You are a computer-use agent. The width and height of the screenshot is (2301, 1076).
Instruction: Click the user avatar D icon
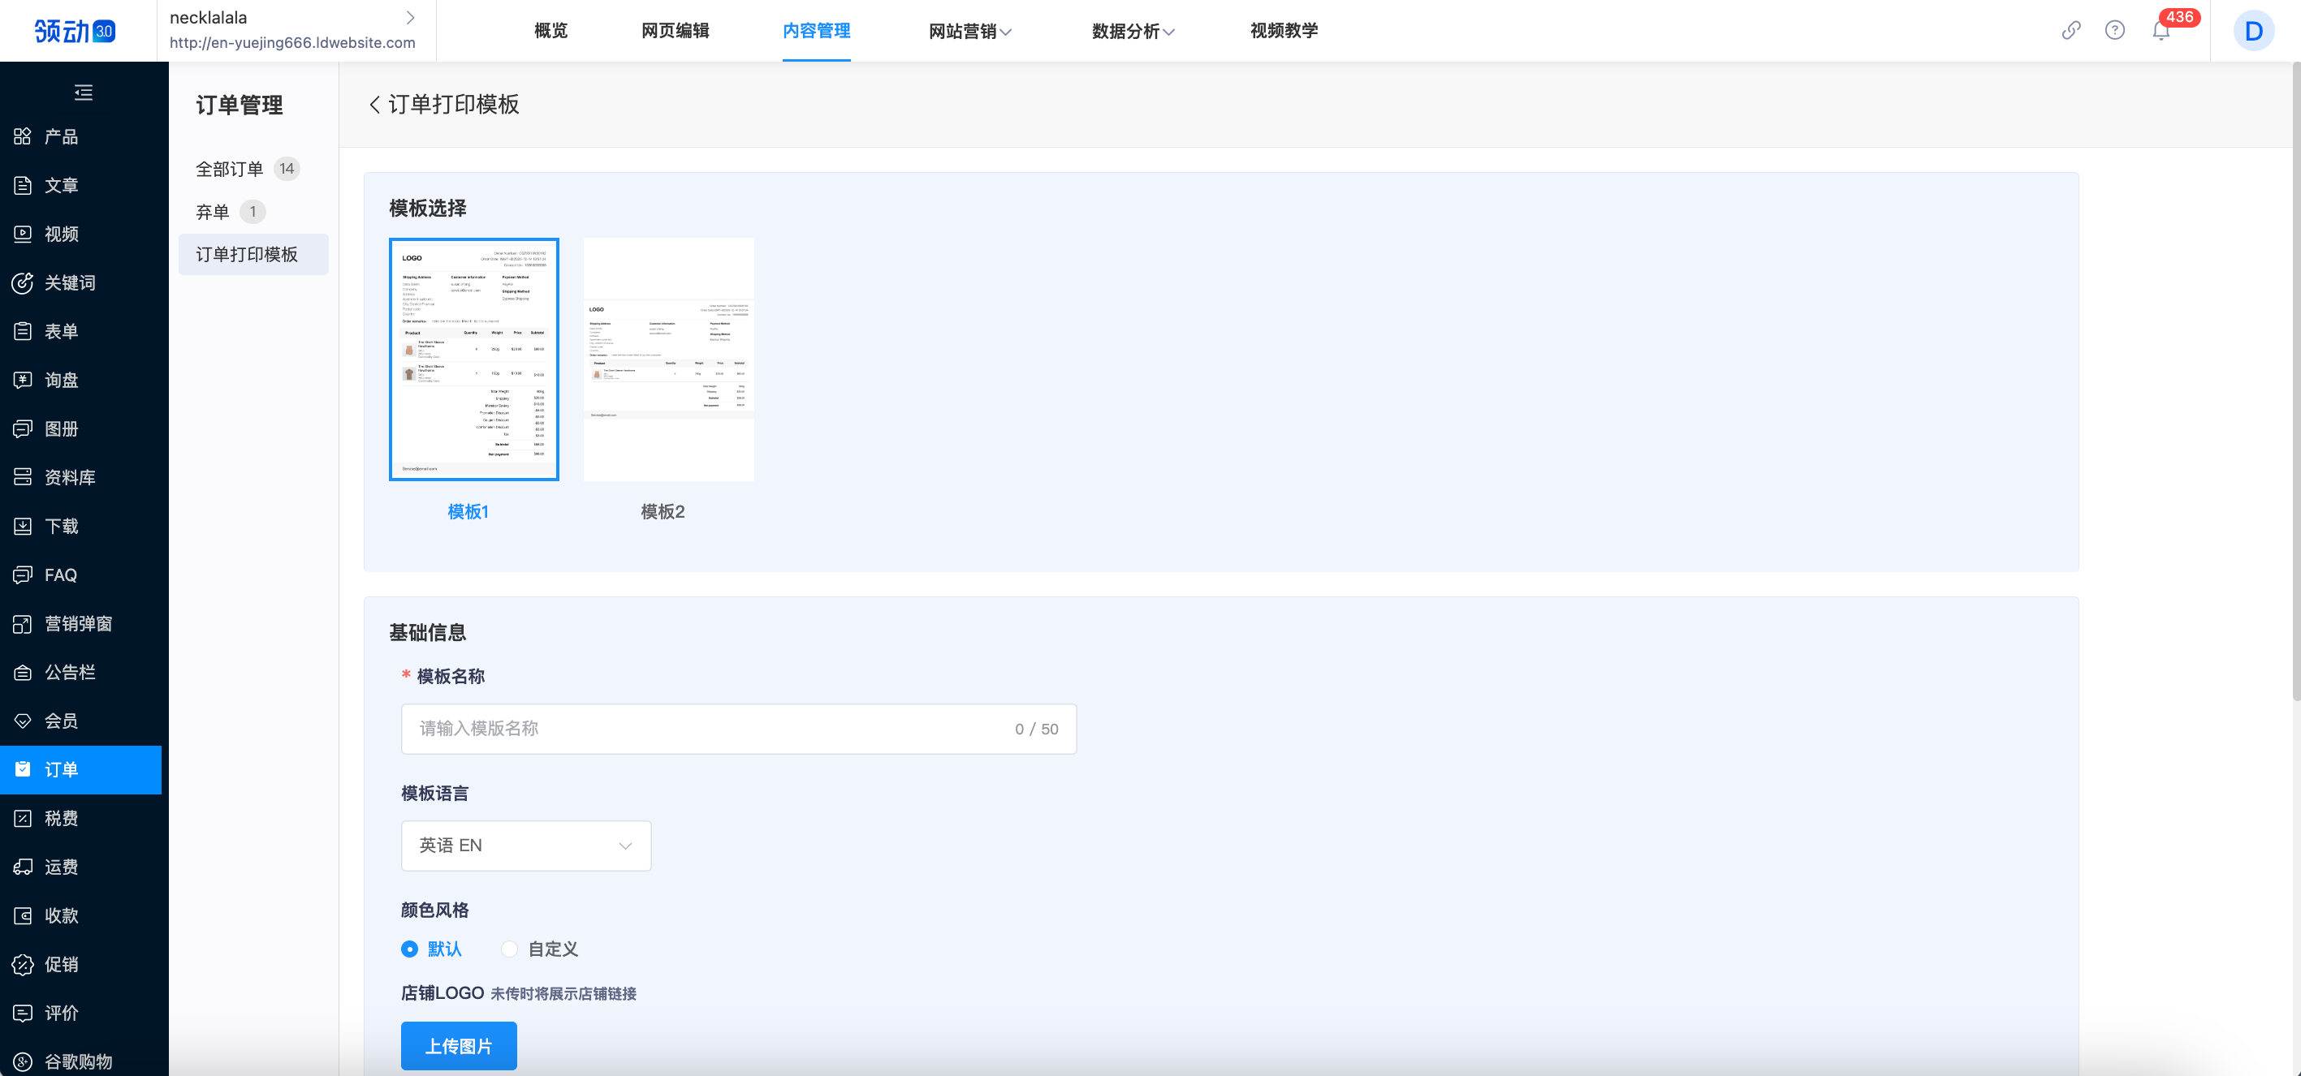coord(2253,32)
